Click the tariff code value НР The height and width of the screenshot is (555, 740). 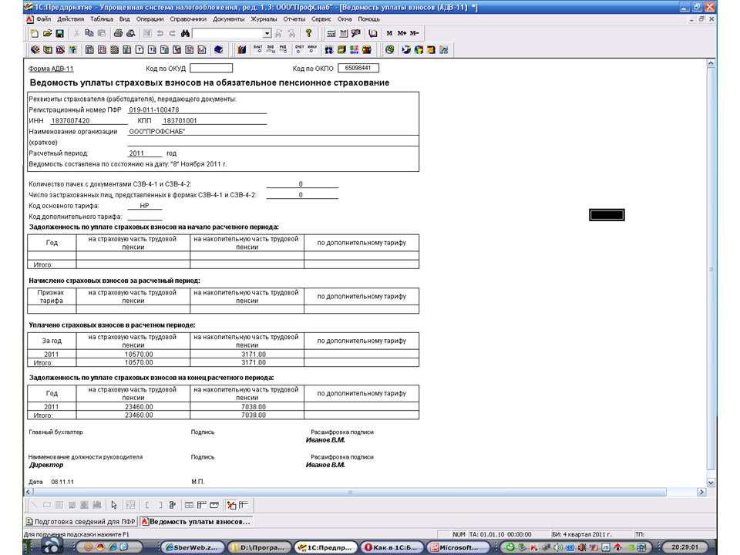[x=144, y=206]
